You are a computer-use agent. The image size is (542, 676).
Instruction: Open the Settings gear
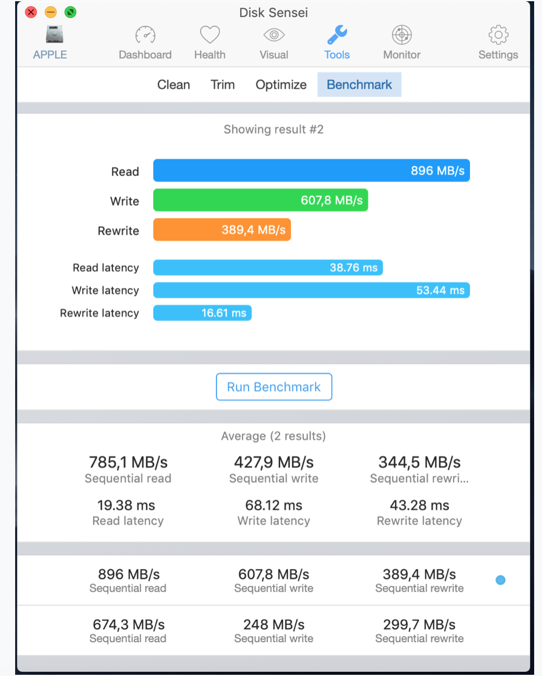[498, 43]
